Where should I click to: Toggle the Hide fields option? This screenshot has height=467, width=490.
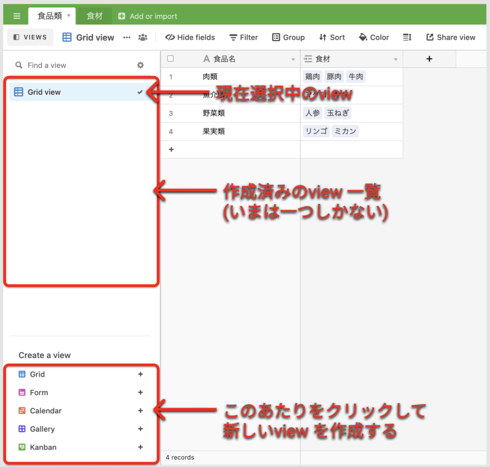pos(190,37)
